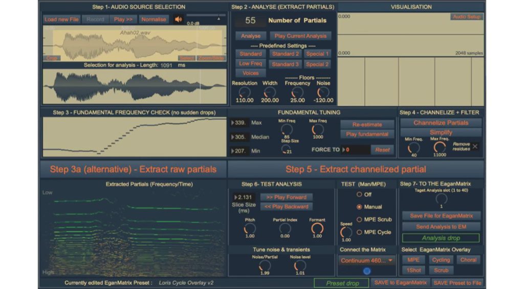
Task: Click Zoom/Slide button below waveform
Action: click(211, 58)
